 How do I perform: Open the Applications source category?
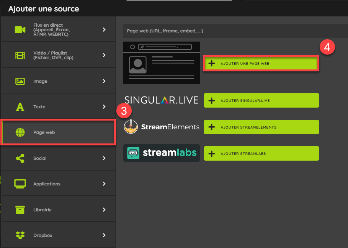[x=58, y=184]
